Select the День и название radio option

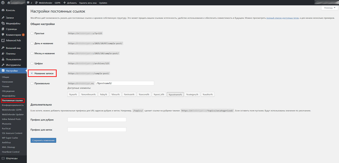tap(32, 43)
